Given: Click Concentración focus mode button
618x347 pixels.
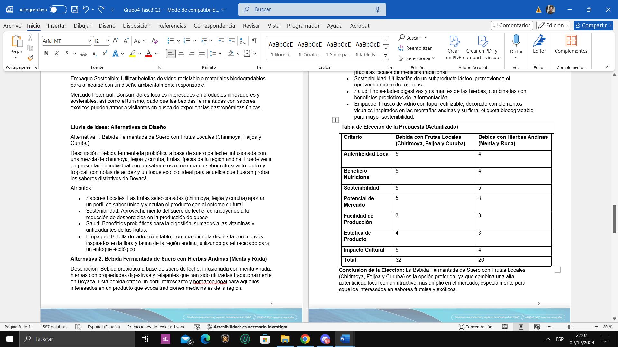Looking at the screenshot, I should point(475,327).
